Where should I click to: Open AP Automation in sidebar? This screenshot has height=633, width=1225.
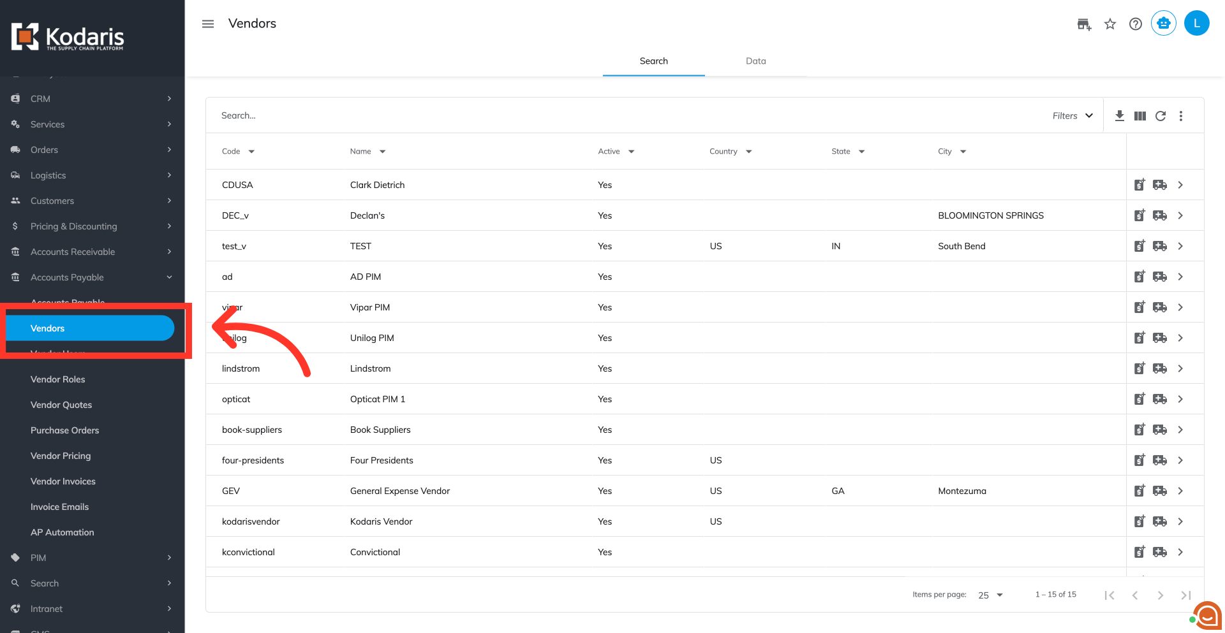tap(63, 532)
